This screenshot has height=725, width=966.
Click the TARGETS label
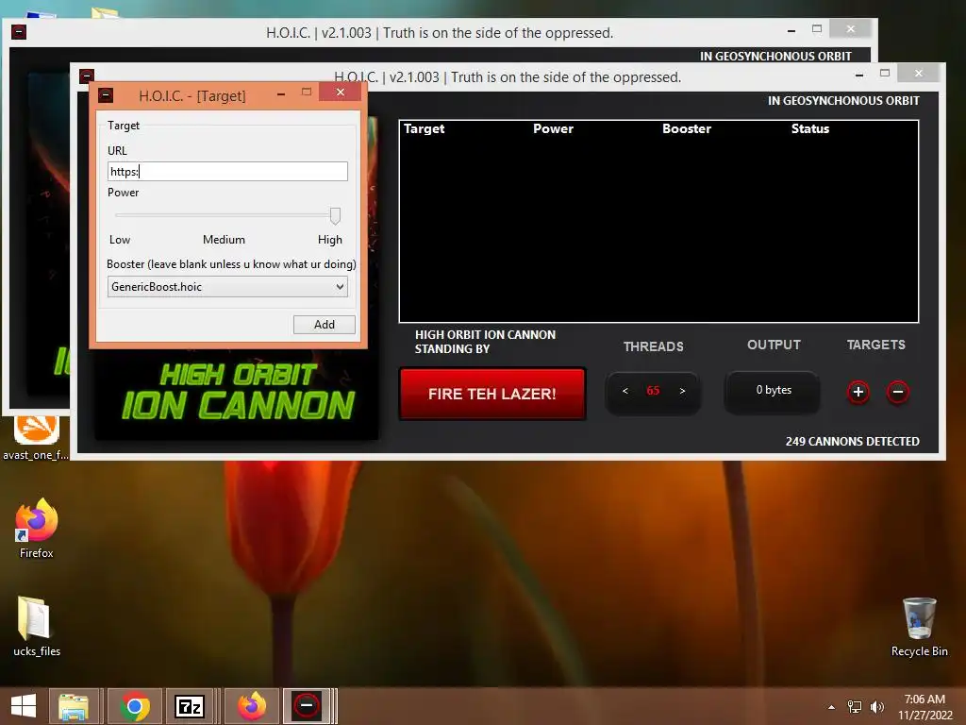876,345
